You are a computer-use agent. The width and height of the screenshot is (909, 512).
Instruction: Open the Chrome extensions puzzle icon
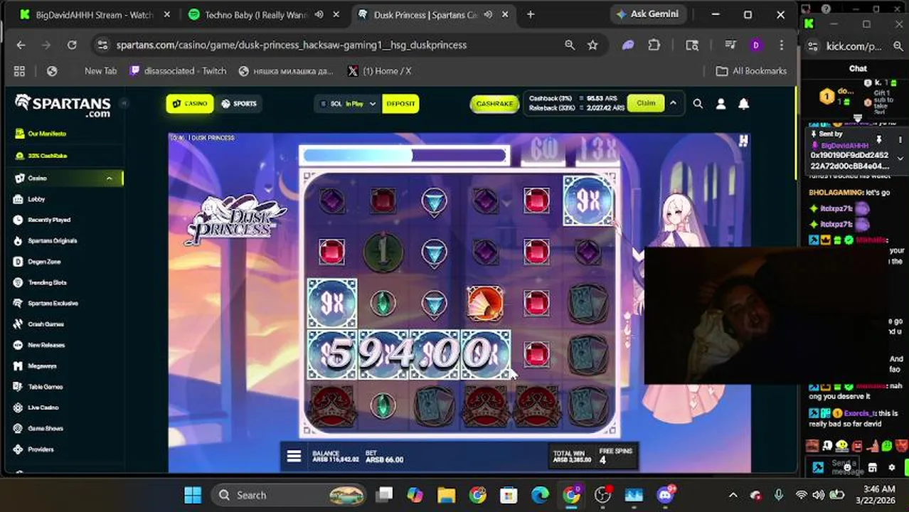[x=654, y=45]
